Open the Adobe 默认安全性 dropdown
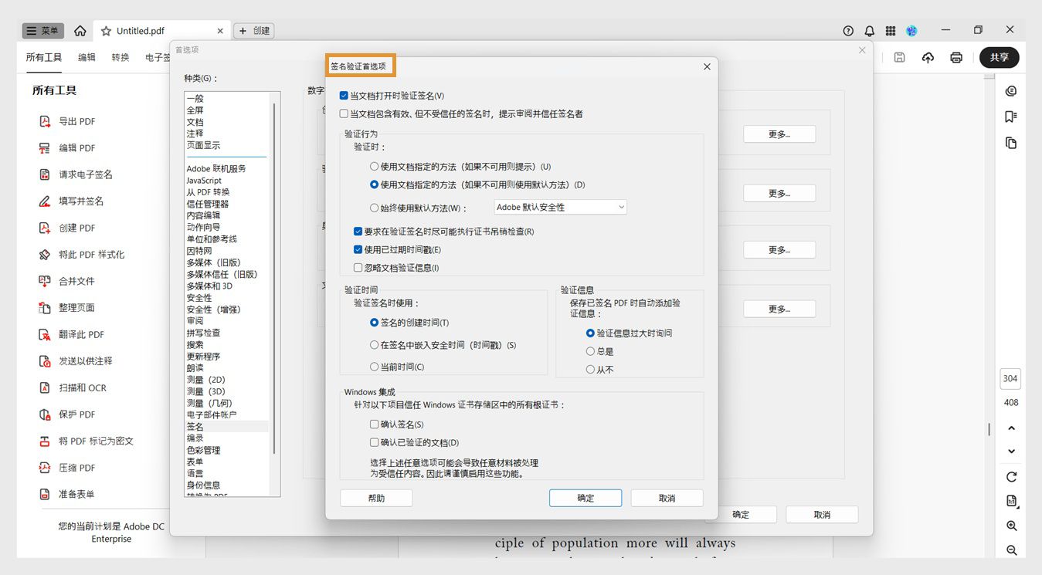Image resolution: width=1042 pixels, height=575 pixels. tap(559, 206)
